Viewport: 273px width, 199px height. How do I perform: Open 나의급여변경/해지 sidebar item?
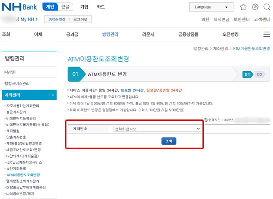click(20, 194)
